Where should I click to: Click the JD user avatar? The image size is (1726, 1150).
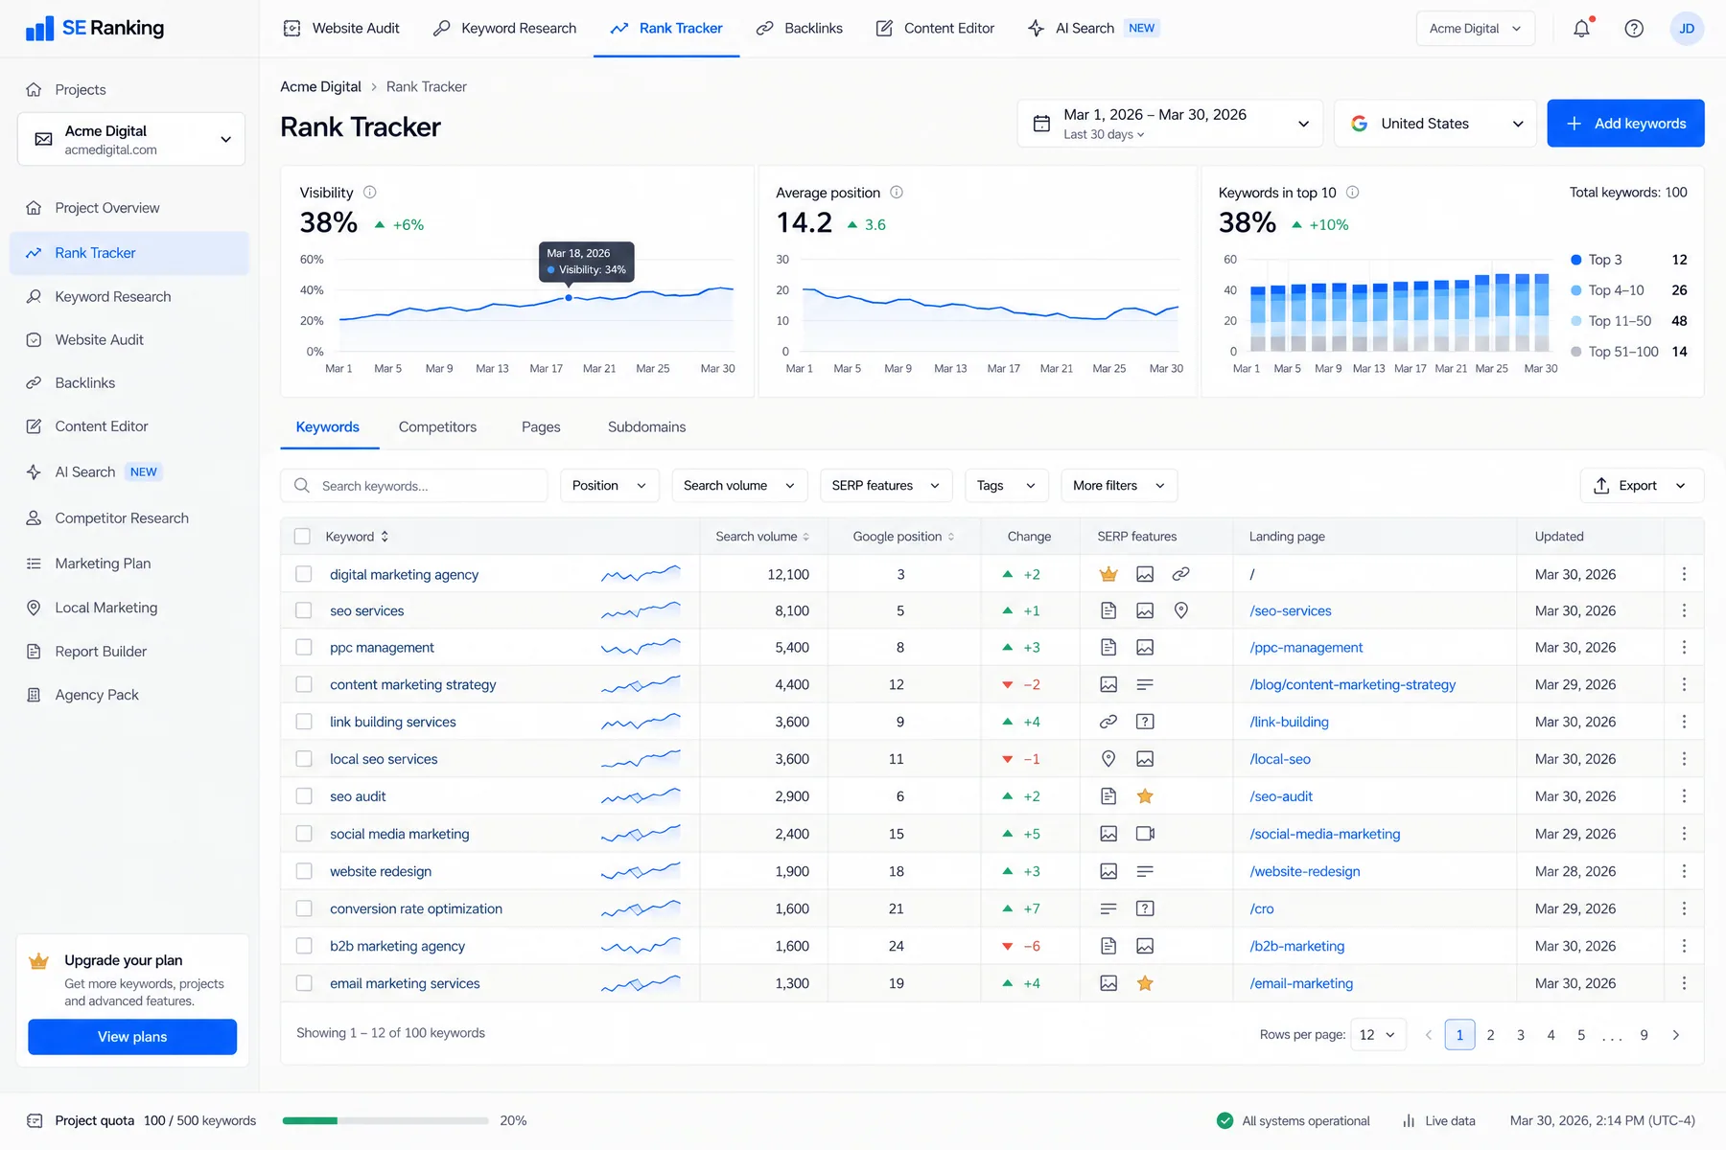1687,29
